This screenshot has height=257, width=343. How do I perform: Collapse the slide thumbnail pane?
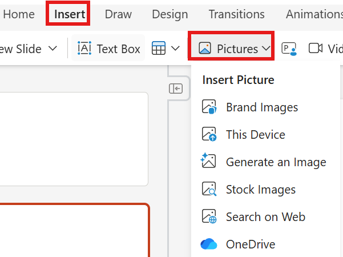[176, 89]
